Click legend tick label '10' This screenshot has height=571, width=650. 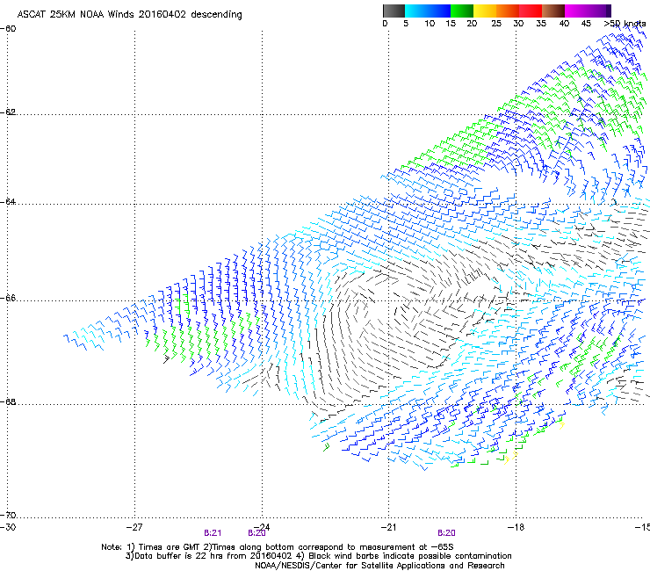pos(430,24)
